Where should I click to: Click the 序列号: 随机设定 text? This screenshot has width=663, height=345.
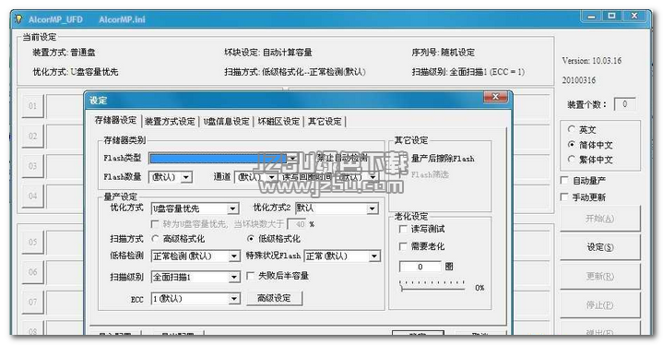[x=444, y=53]
